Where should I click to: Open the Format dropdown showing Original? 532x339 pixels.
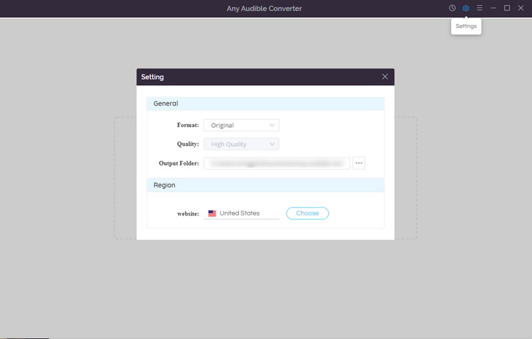pos(241,125)
